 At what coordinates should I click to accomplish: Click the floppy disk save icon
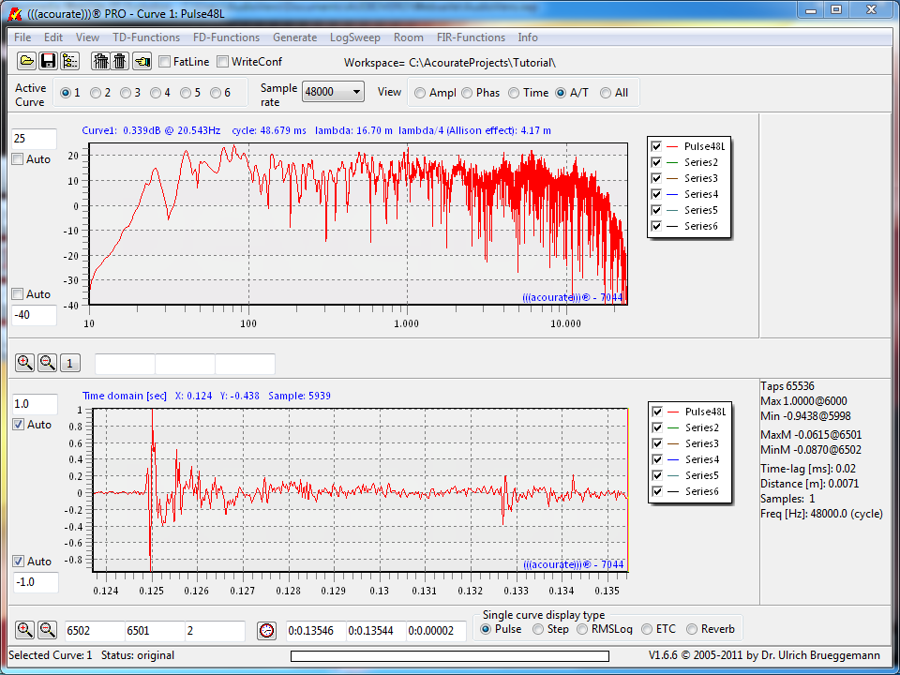coord(48,62)
